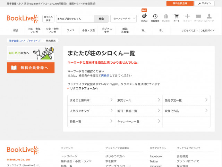Click the 絞り込み検索 button
The image size is (222, 167).
(48, 19)
